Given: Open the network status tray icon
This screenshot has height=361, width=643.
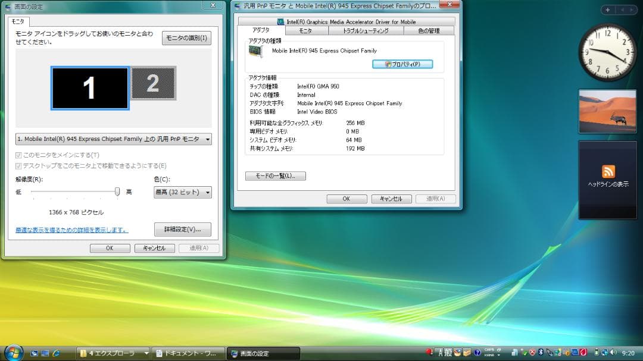Looking at the screenshot, I should 603,352.
